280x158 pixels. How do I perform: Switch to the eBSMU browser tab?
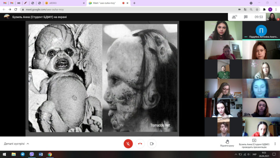[65, 3]
